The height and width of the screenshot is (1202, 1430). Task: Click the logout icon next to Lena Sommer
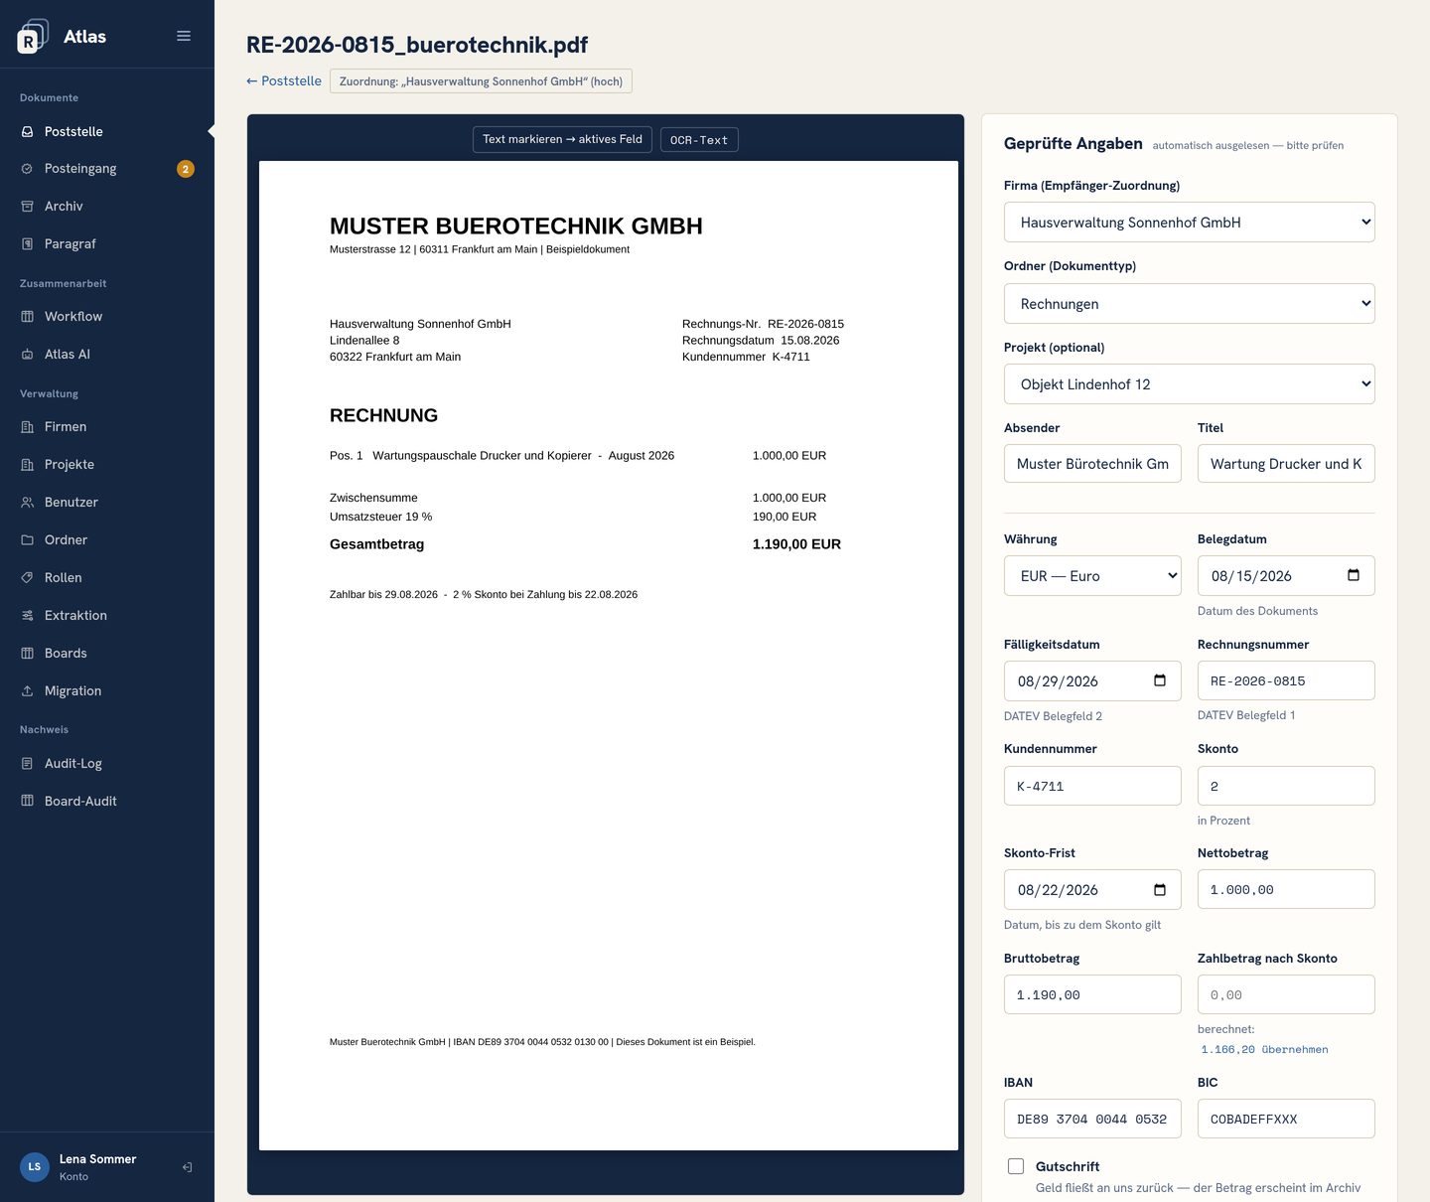187,1167
